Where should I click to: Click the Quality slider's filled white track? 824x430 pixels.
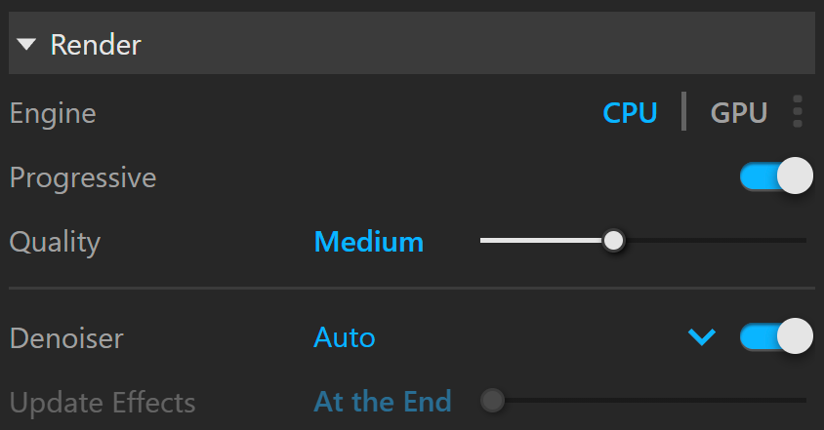tap(541, 241)
